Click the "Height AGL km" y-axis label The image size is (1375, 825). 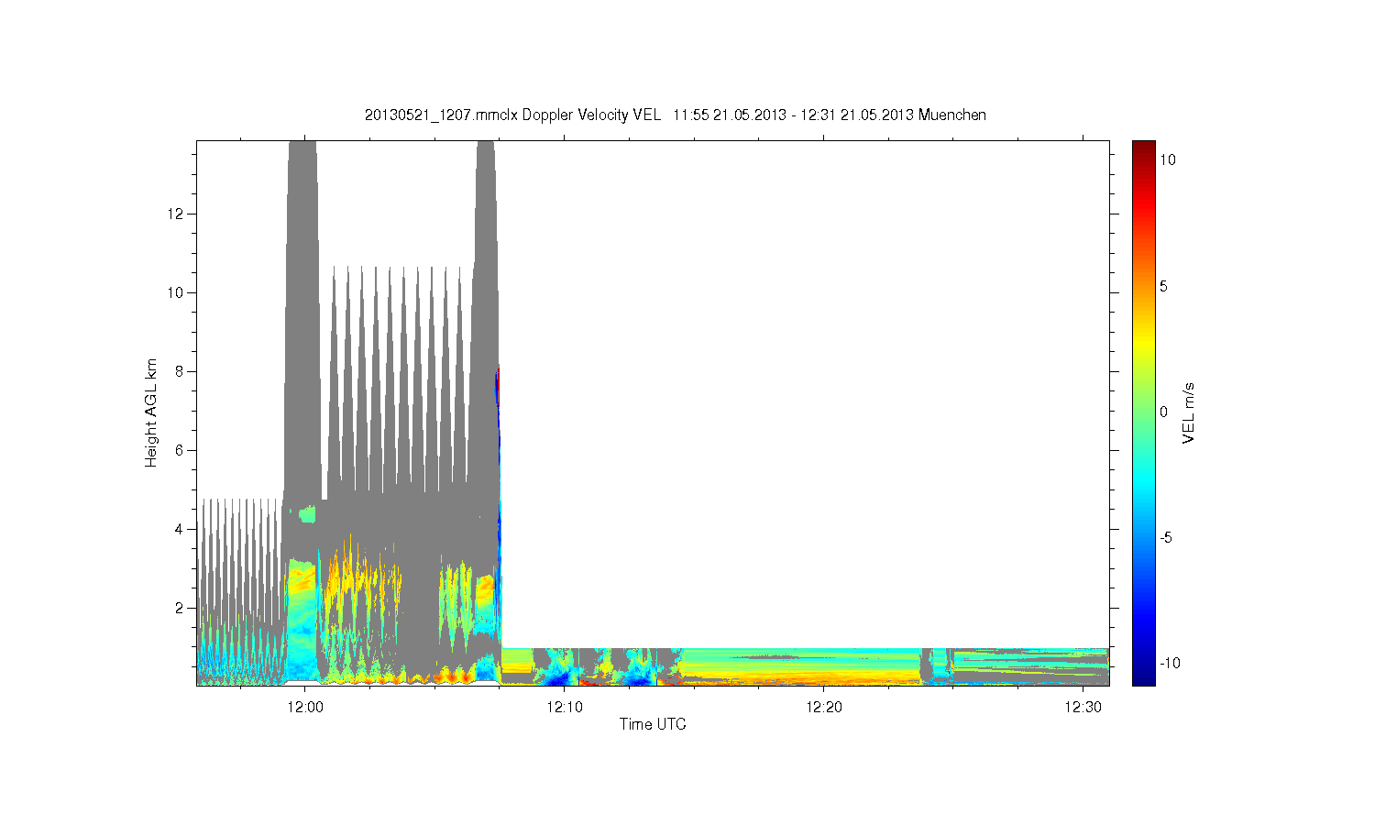[x=151, y=412]
